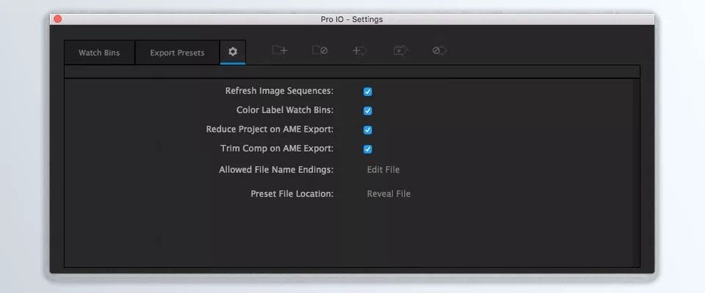
Task: Click the Preset File Location label
Action: pyautogui.click(x=292, y=194)
